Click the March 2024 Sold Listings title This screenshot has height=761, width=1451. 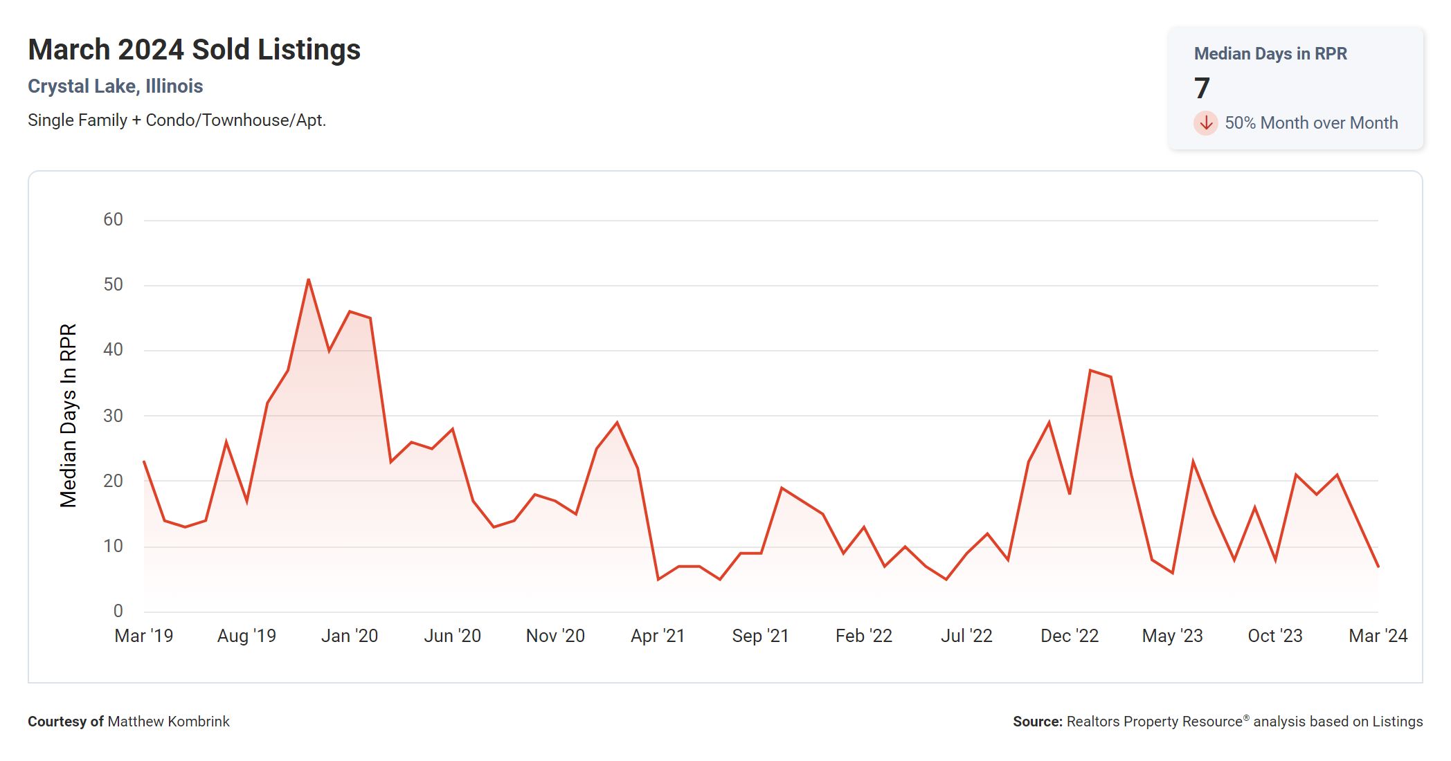[x=194, y=50]
